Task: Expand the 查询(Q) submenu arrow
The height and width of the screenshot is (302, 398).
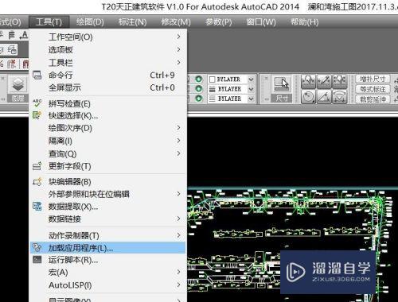Action: 178,153
